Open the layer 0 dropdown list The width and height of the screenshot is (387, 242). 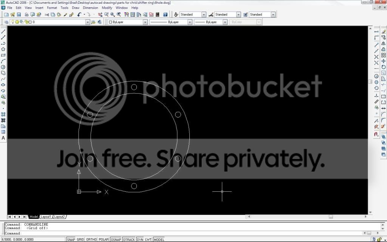[88, 22]
